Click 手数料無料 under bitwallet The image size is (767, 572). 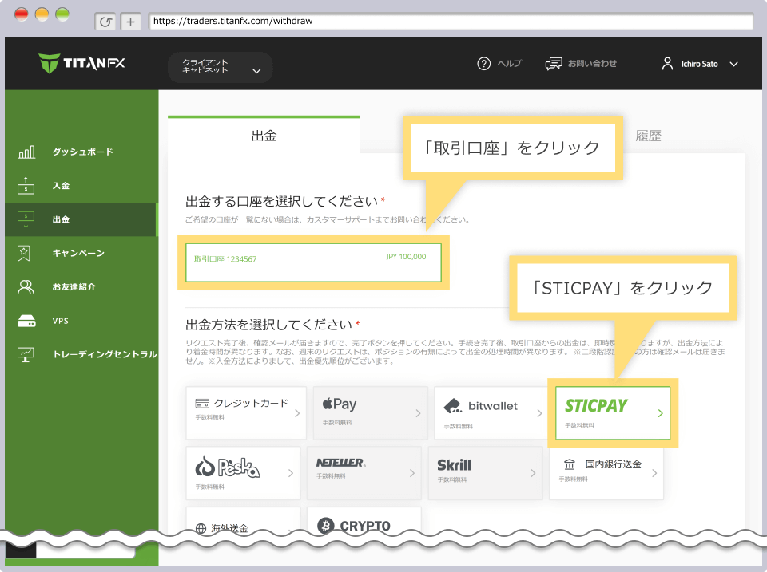459,427
